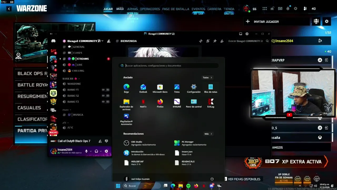Expand recommendations with Más button
This screenshot has width=337, height=190.
pos(208,134)
